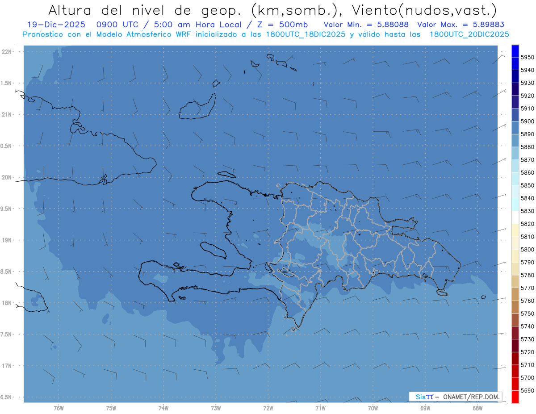
Task: Click the 5710 color scale value
Action: pos(528,365)
